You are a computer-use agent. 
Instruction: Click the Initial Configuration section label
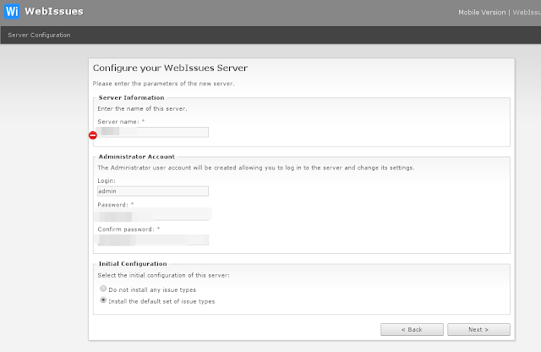pyautogui.click(x=133, y=264)
